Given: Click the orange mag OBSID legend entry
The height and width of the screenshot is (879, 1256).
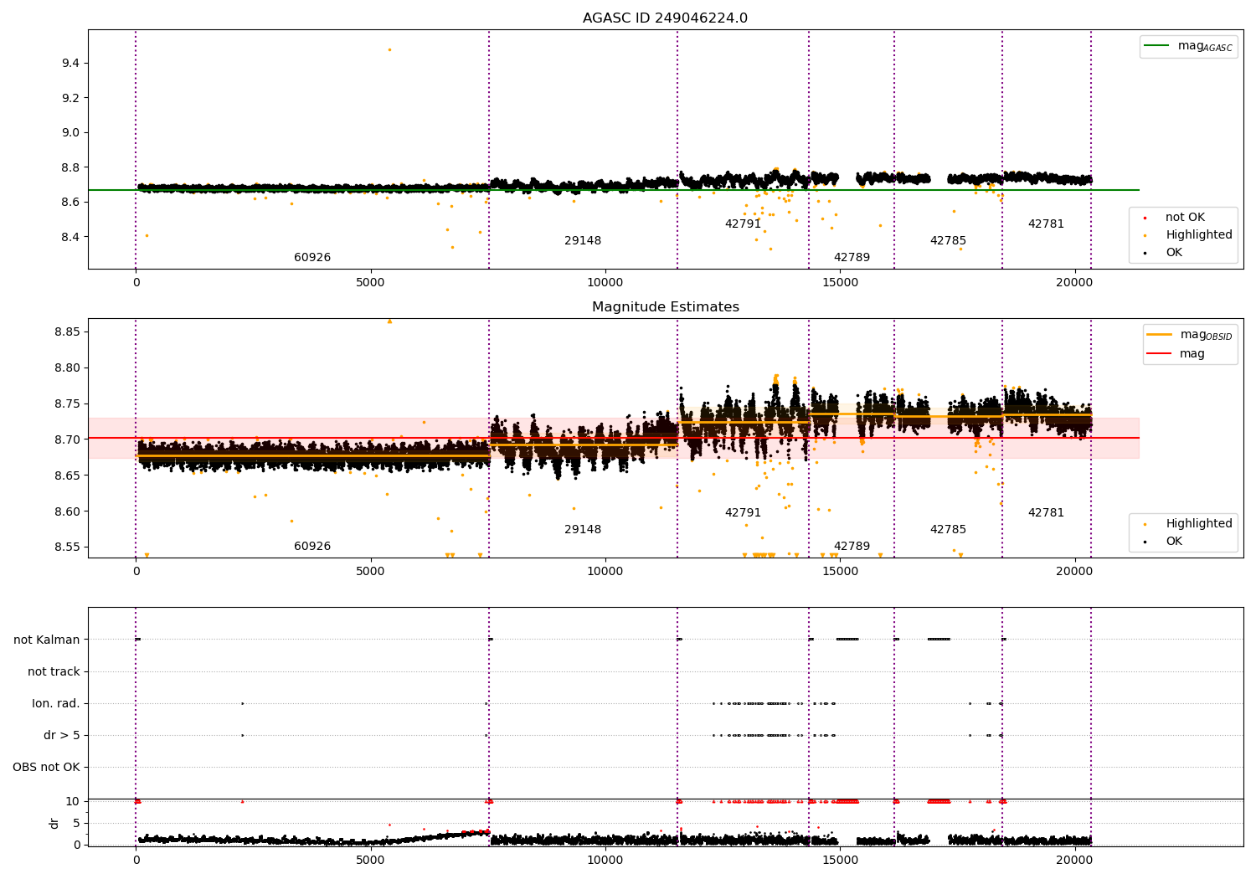Looking at the screenshot, I should [x=1190, y=335].
